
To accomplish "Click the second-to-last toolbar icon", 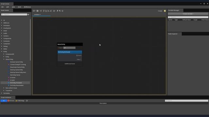I will pos(60,11).
